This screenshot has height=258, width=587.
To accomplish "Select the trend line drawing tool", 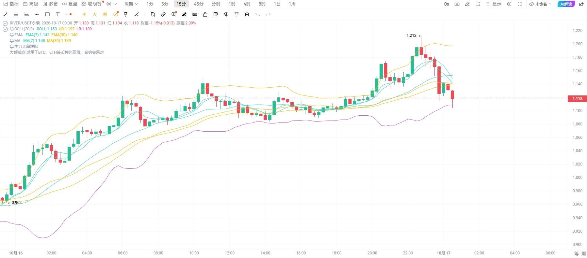I will [x=6, y=14].
